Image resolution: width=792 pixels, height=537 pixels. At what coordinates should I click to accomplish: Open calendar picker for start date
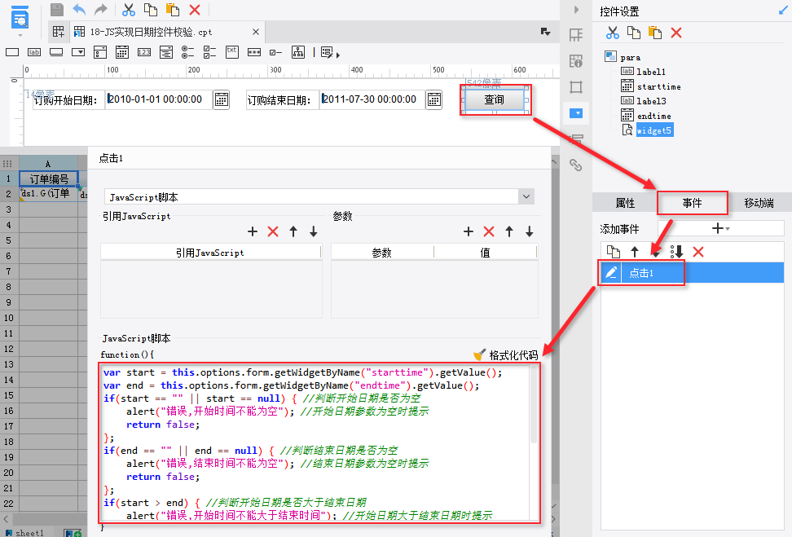[x=222, y=100]
